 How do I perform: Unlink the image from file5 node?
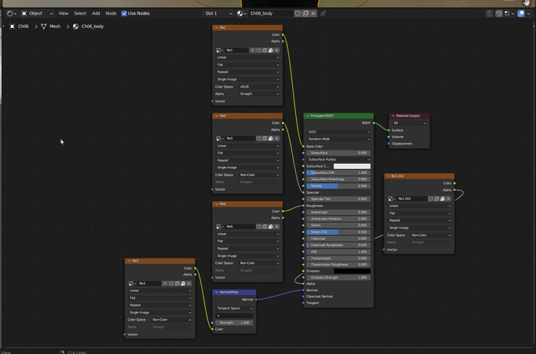277,138
